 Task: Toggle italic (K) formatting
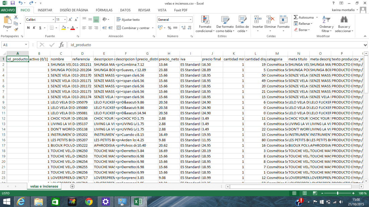34,28
